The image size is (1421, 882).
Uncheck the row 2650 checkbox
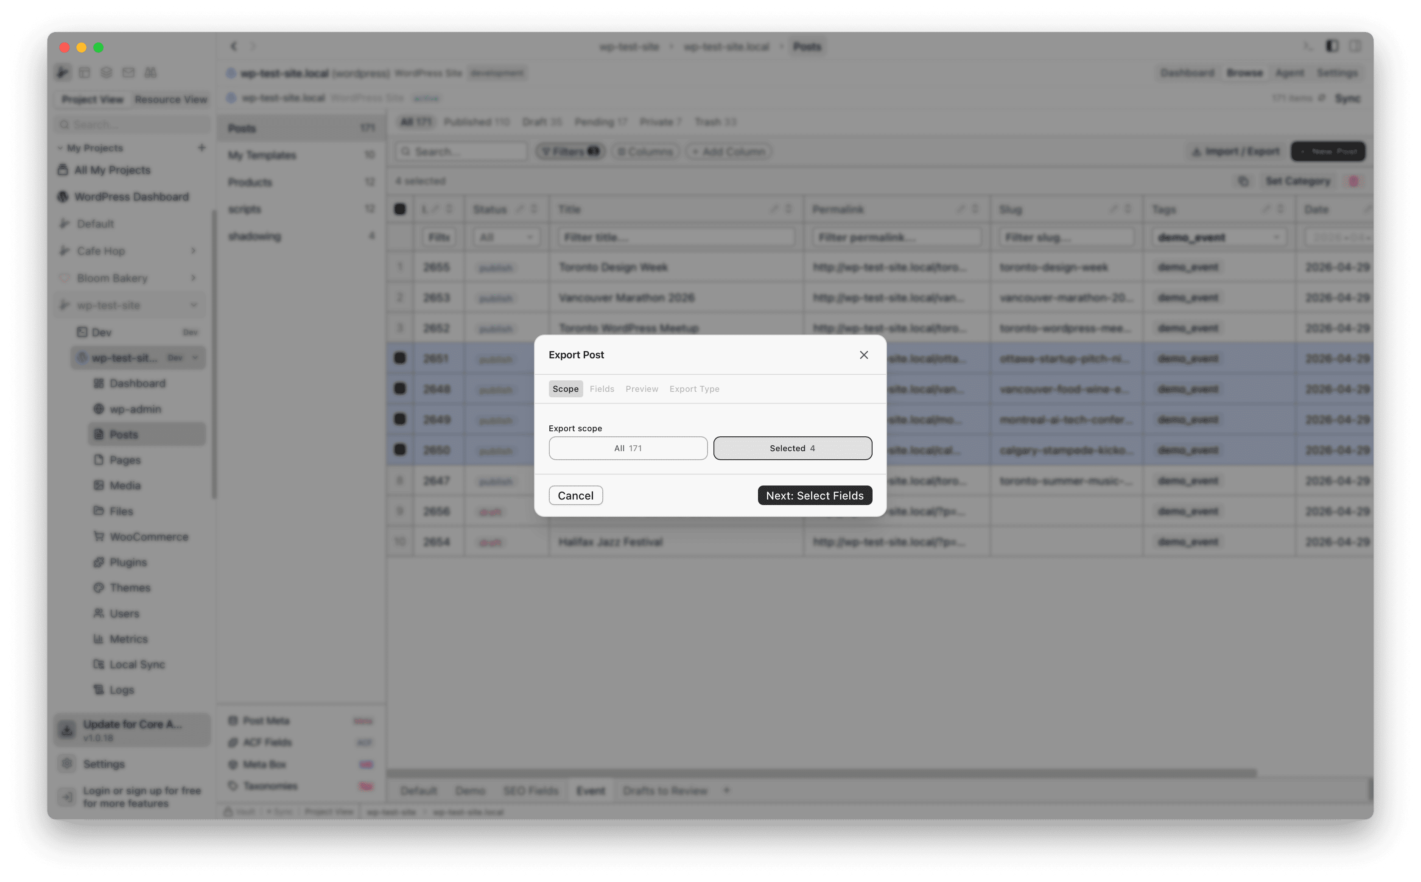coord(400,449)
